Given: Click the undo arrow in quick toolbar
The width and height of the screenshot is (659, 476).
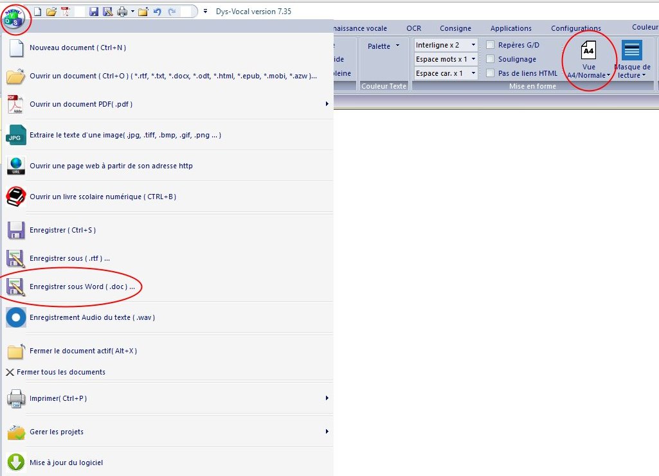Looking at the screenshot, I should pyautogui.click(x=158, y=12).
